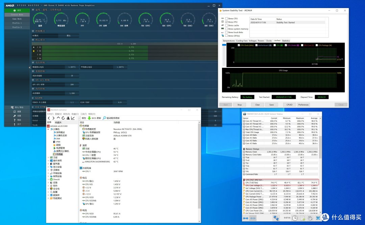Select Game Mode profile in Ryzen Master

[17, 19]
